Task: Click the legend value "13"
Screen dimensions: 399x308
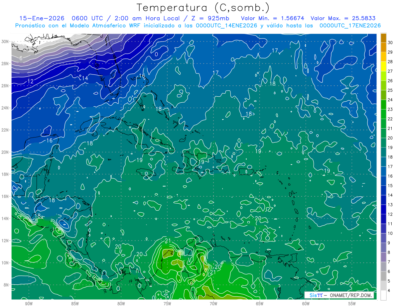Action: click(390, 205)
